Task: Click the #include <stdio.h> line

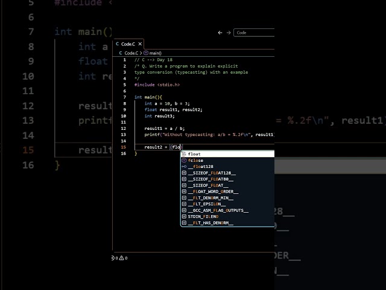Action: coord(157,85)
